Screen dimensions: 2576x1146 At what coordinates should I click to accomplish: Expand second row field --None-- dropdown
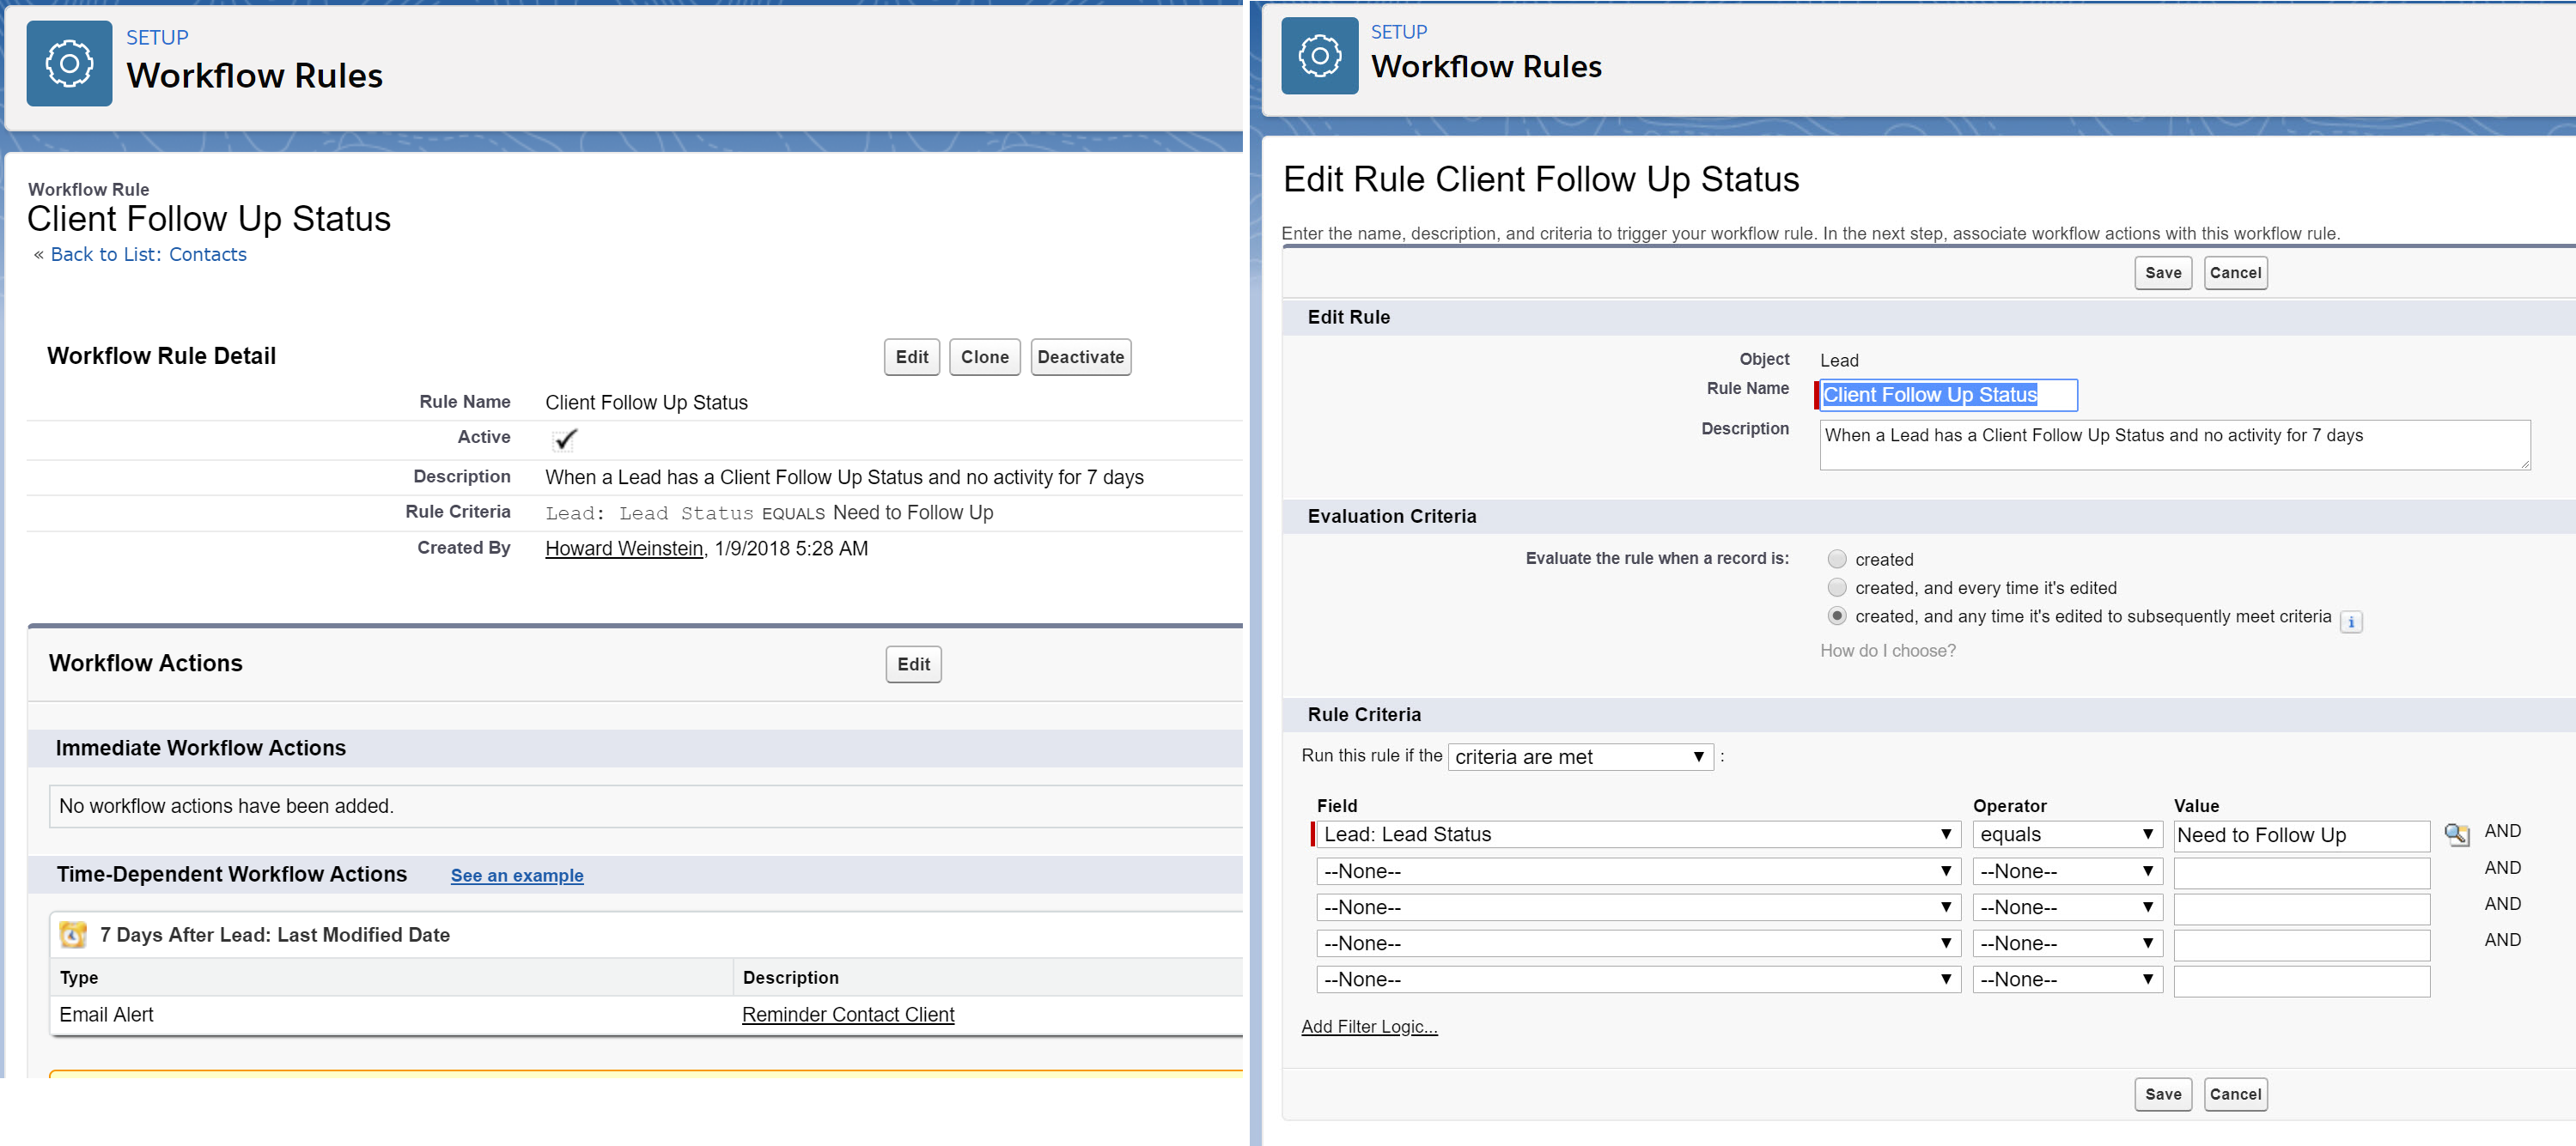coord(1637,871)
